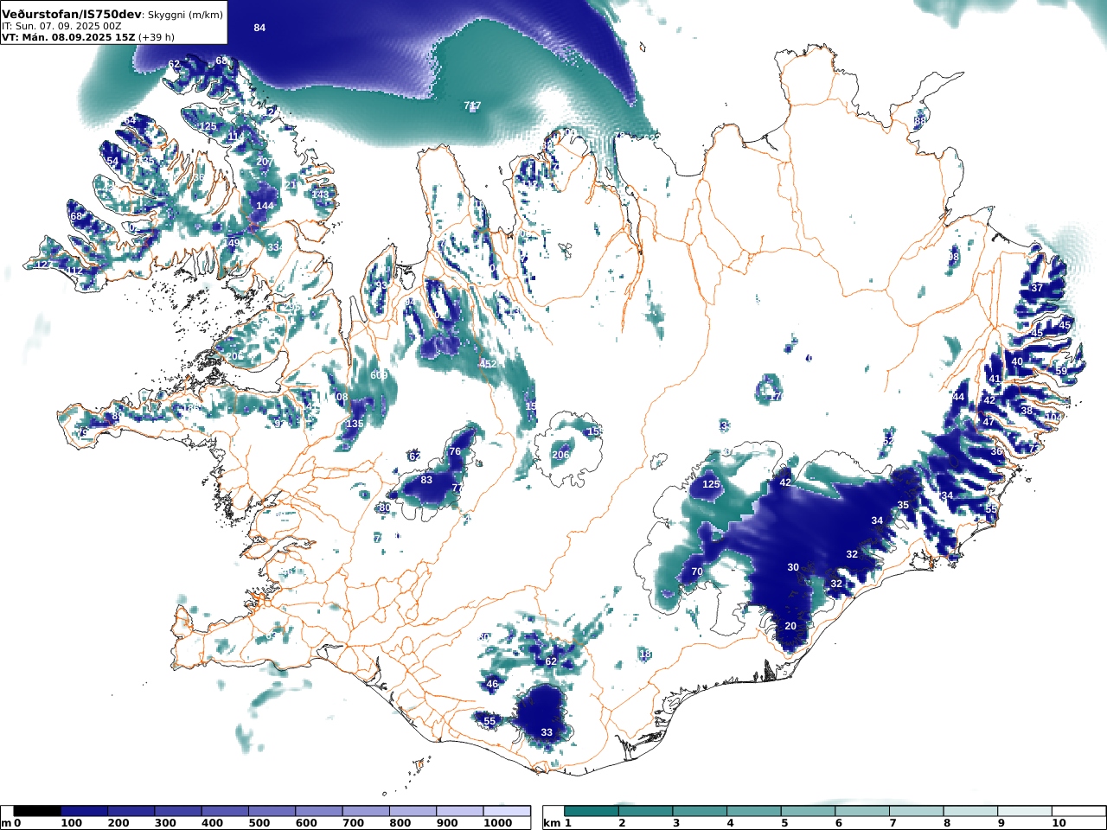The height and width of the screenshot is (830, 1107).
Task: Click the '18' visibility value
Action: coord(645,654)
